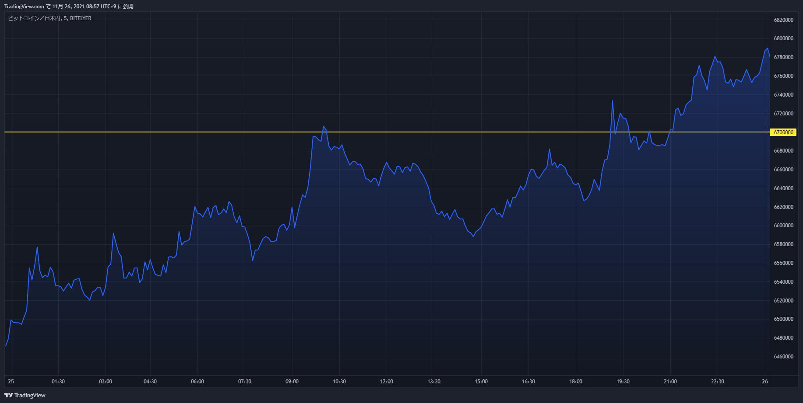Click the 6800000 price axis label
The width and height of the screenshot is (803, 403).
(784, 38)
